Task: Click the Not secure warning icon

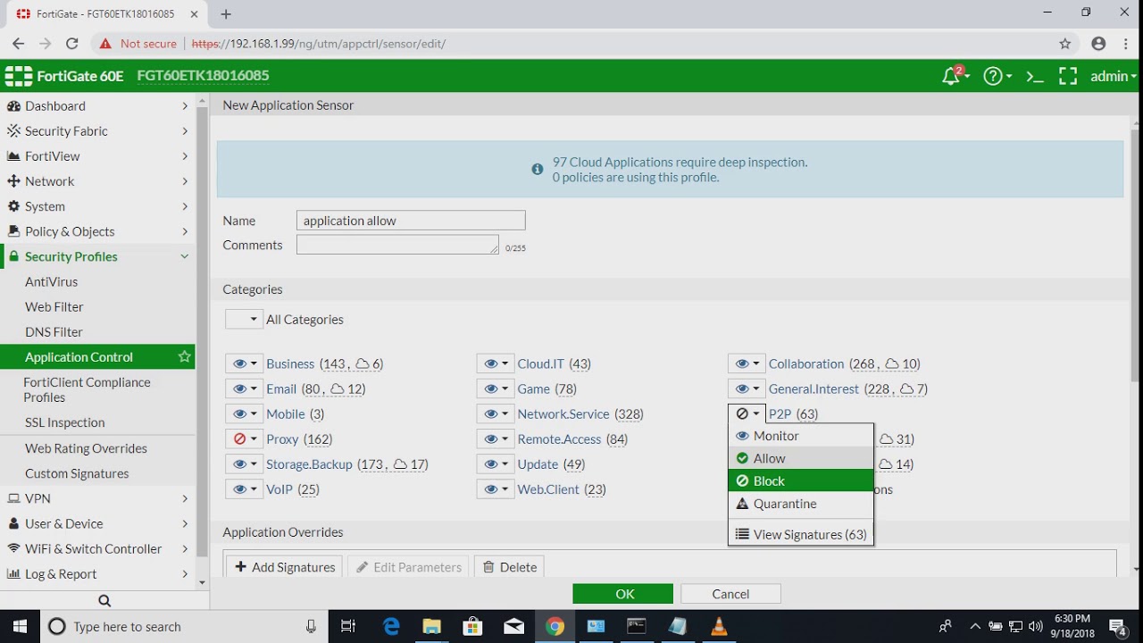Action: 105,44
